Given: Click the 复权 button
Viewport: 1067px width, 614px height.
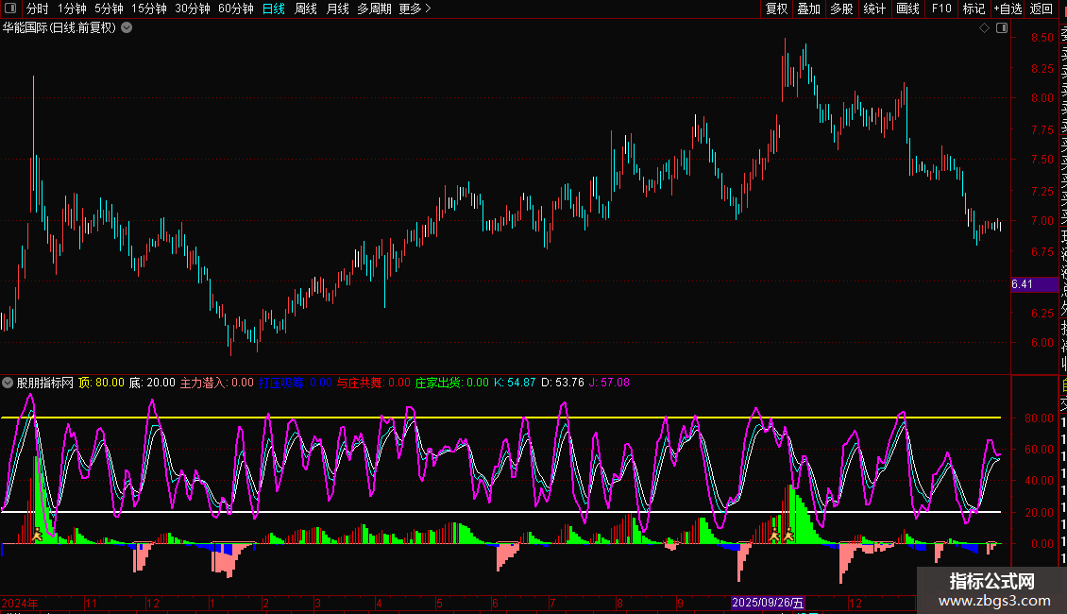Looking at the screenshot, I should click(776, 9).
